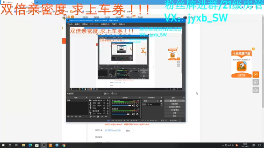Add a new source with plus icon
The image size is (264, 148).
point(90,117)
